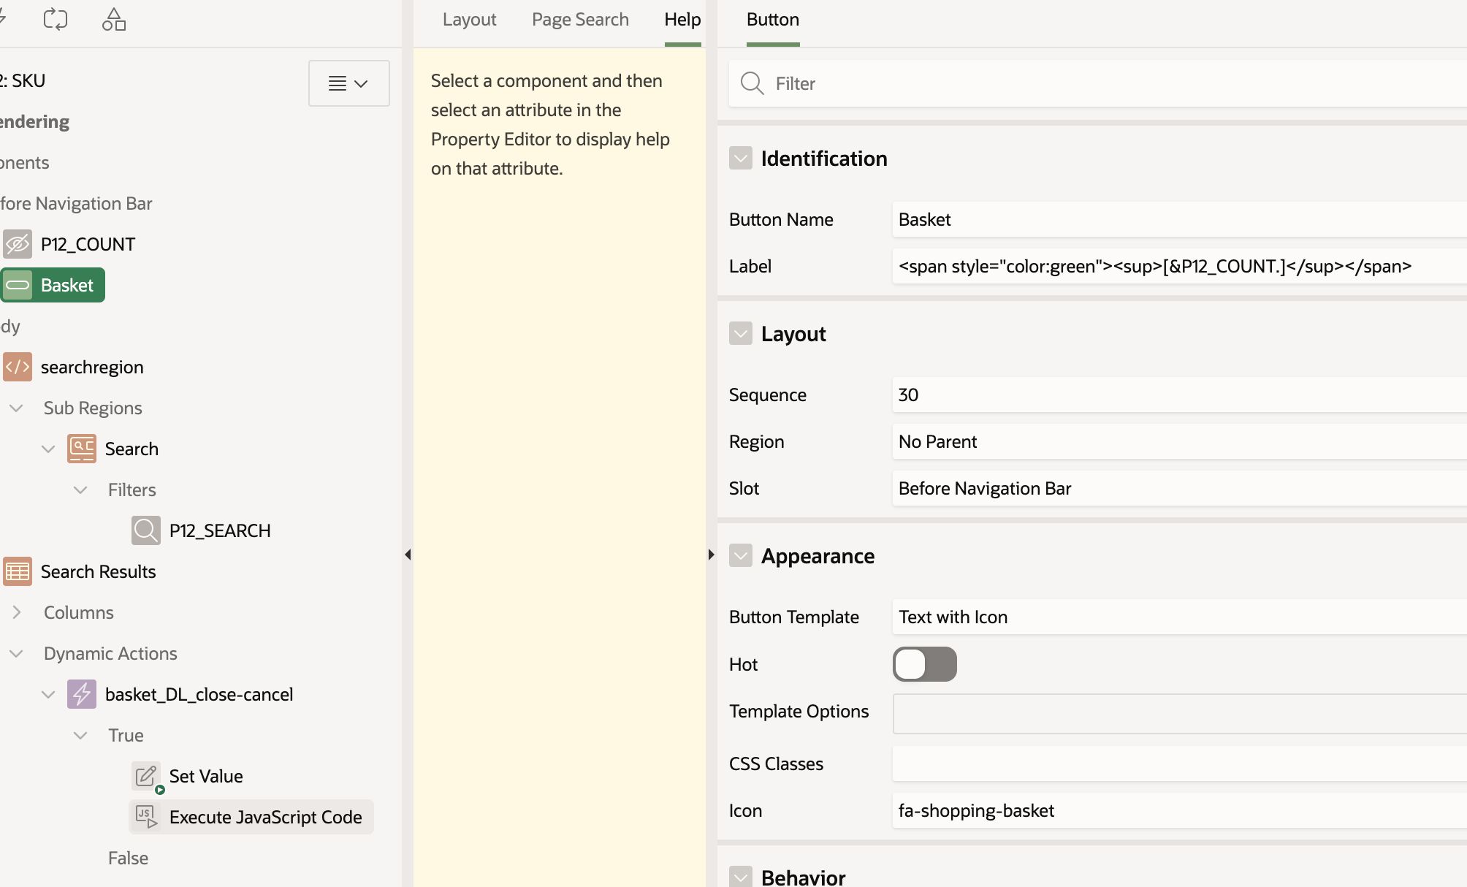The width and height of the screenshot is (1467, 887).
Task: Collapse the Appearance section checkbox arrow
Action: pyautogui.click(x=741, y=556)
